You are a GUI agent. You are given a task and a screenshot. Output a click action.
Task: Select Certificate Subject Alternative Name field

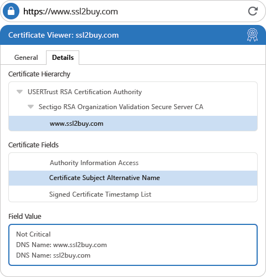click(x=133, y=178)
